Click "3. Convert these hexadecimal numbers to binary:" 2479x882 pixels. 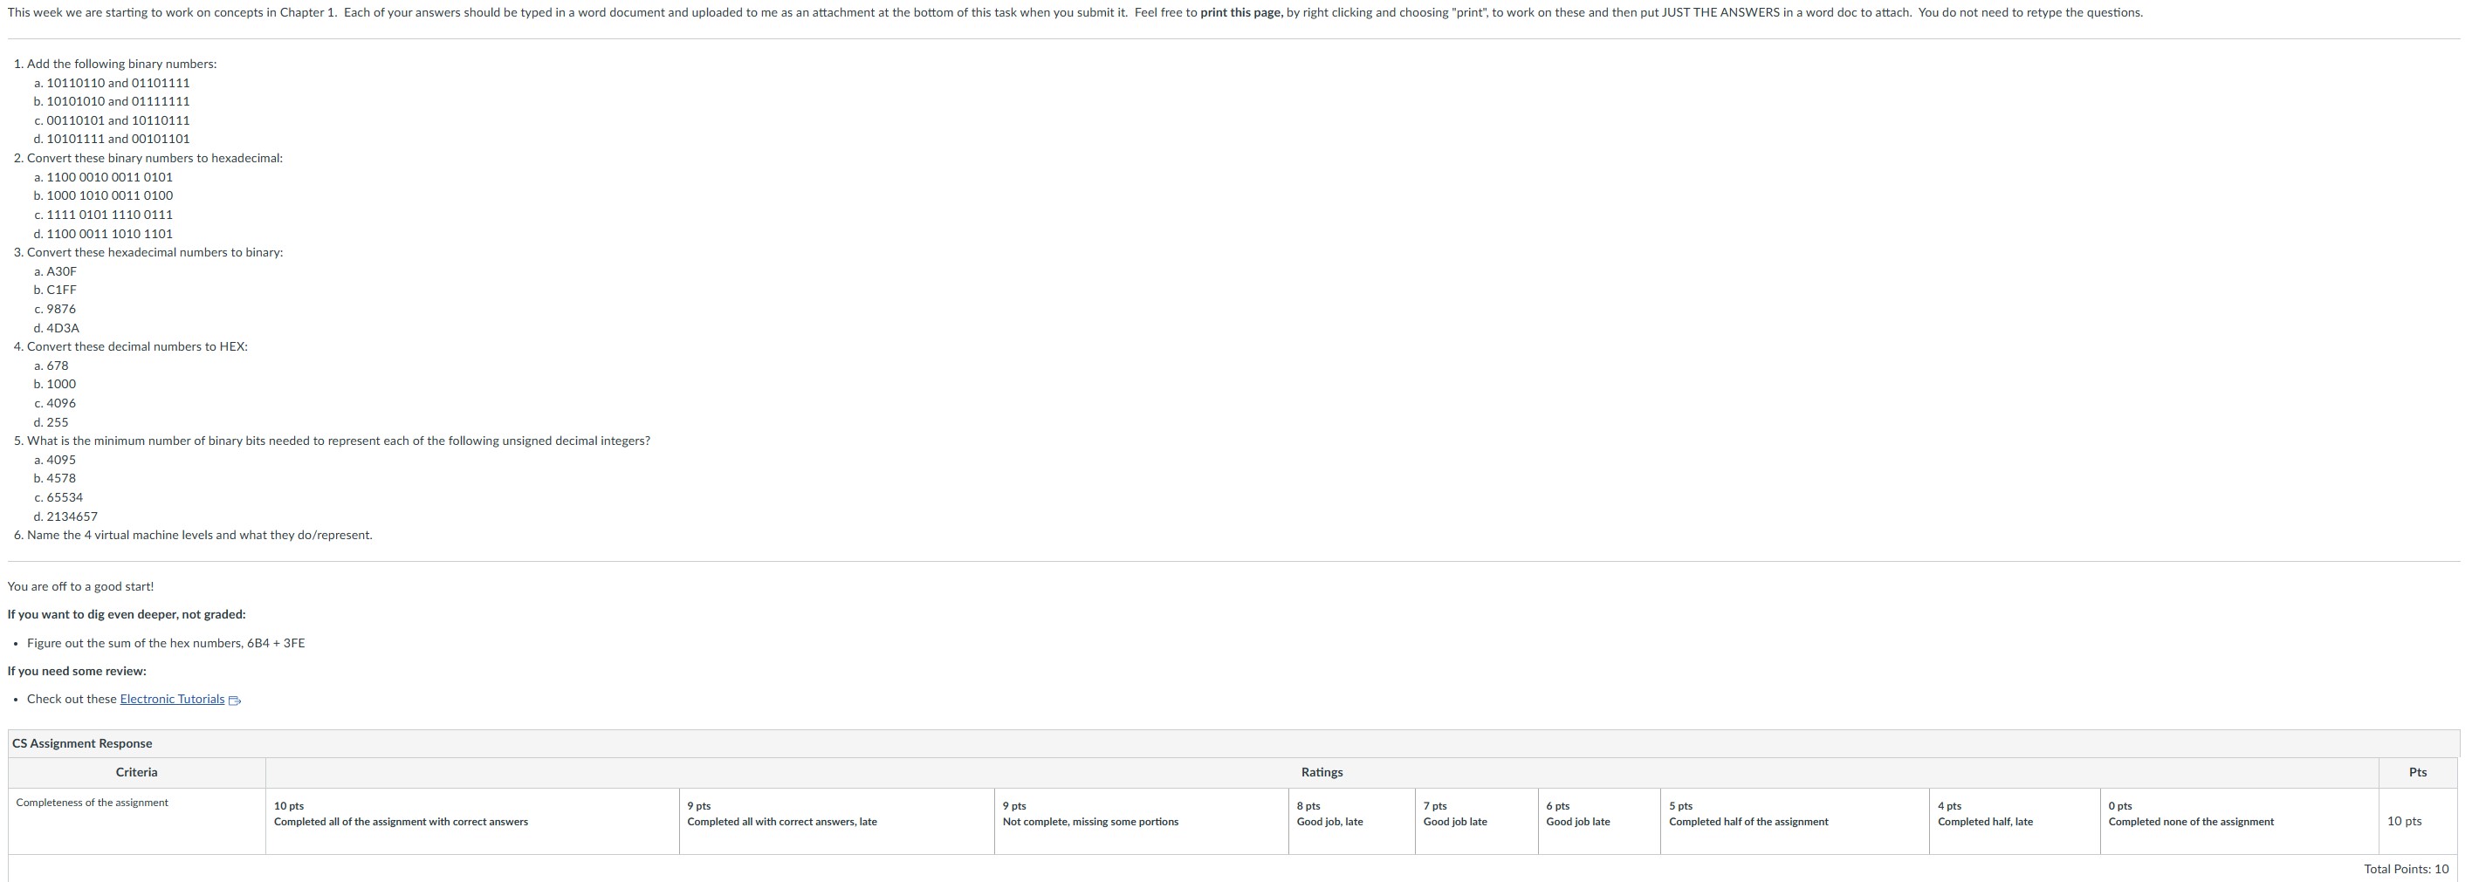pyautogui.click(x=148, y=252)
